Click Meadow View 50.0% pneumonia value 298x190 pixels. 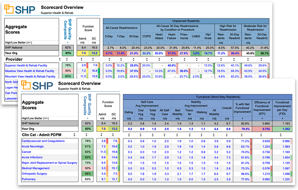[184, 71]
